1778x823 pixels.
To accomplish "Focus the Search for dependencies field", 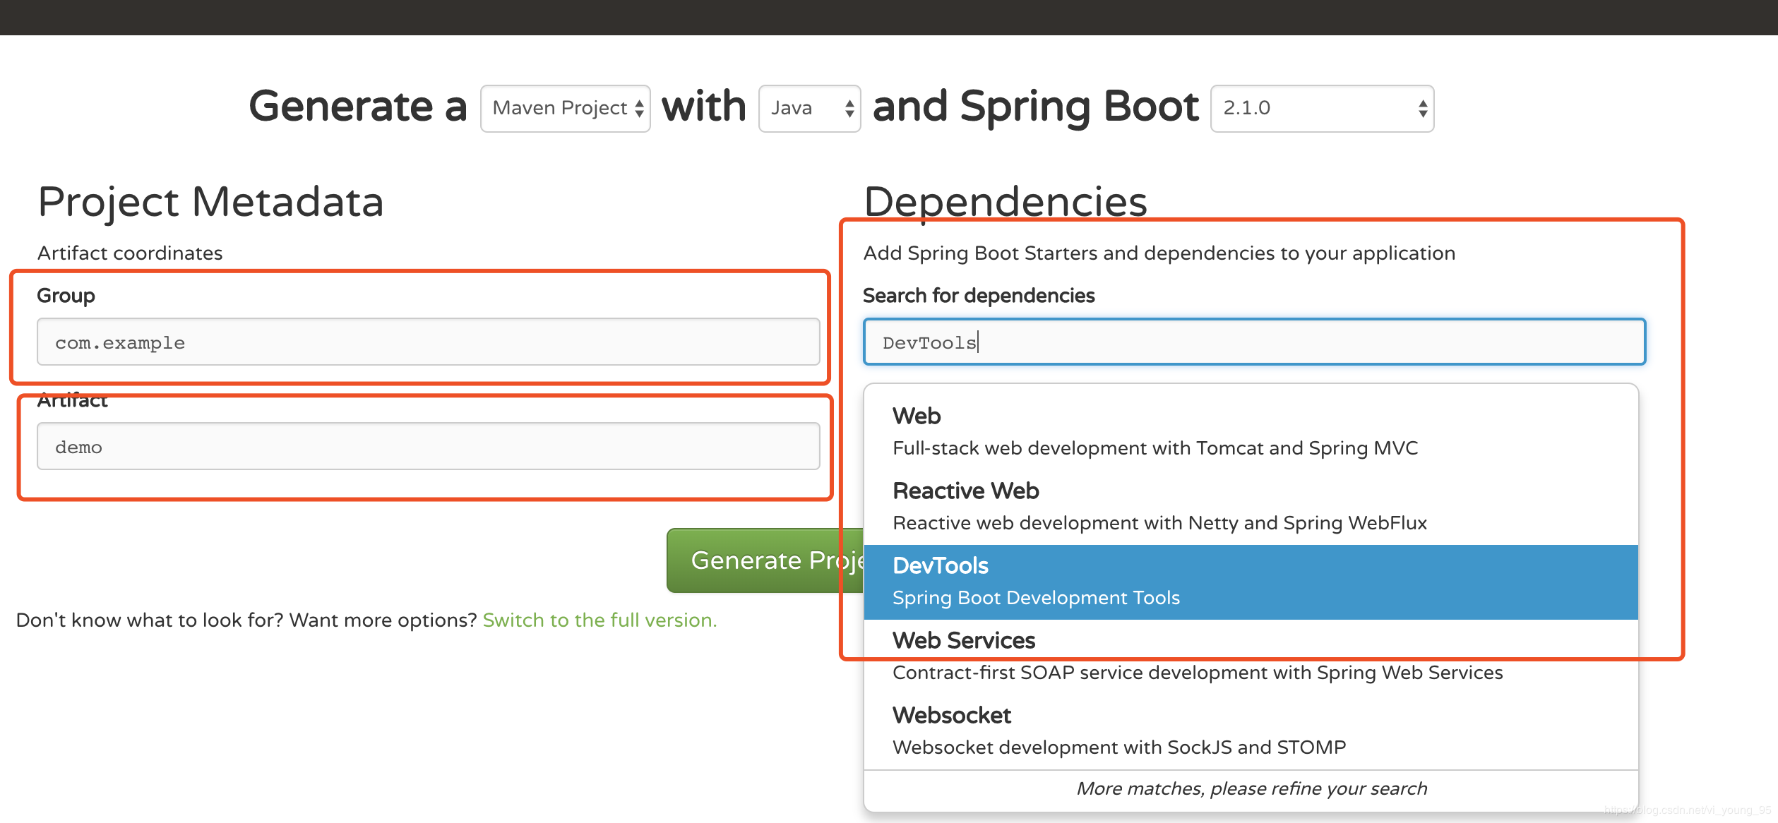I will tap(1253, 342).
